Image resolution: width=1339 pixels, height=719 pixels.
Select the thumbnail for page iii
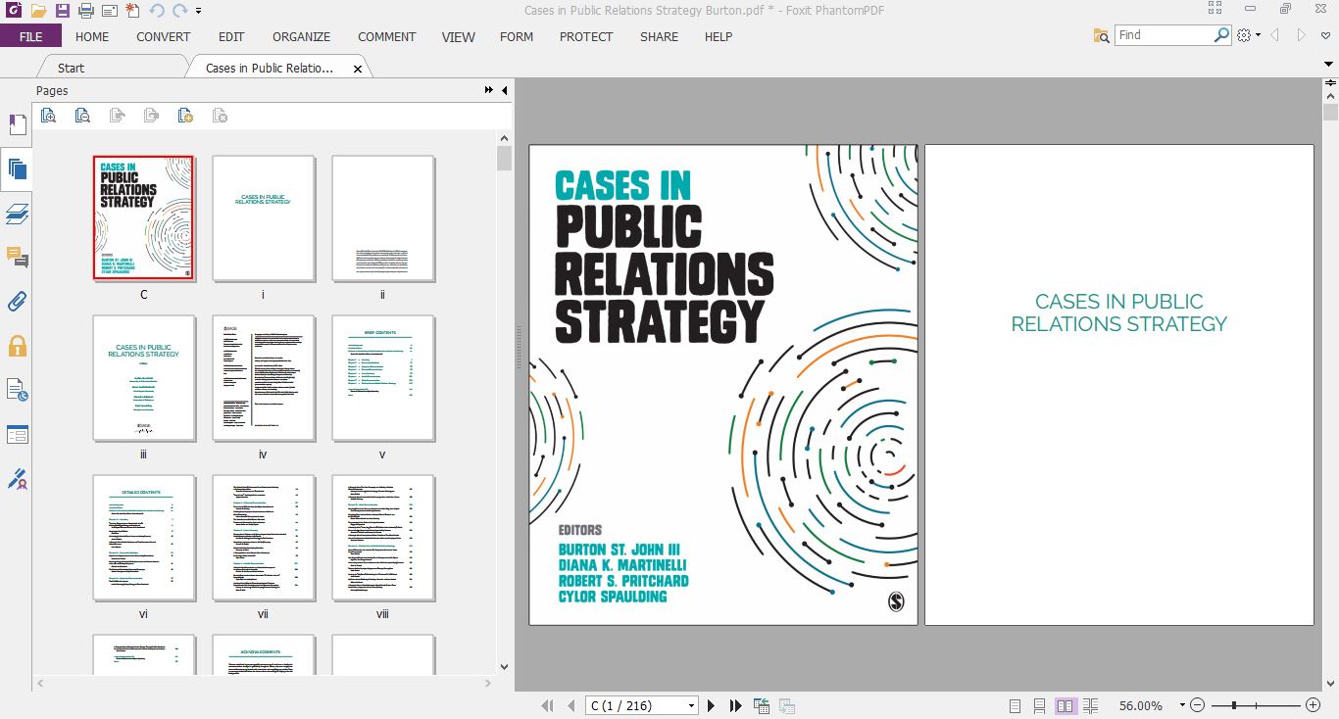pyautogui.click(x=143, y=378)
